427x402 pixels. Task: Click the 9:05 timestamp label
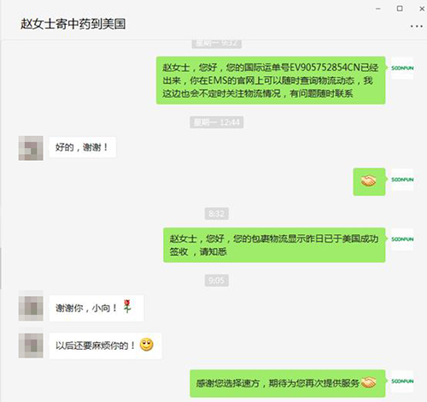coord(217,281)
